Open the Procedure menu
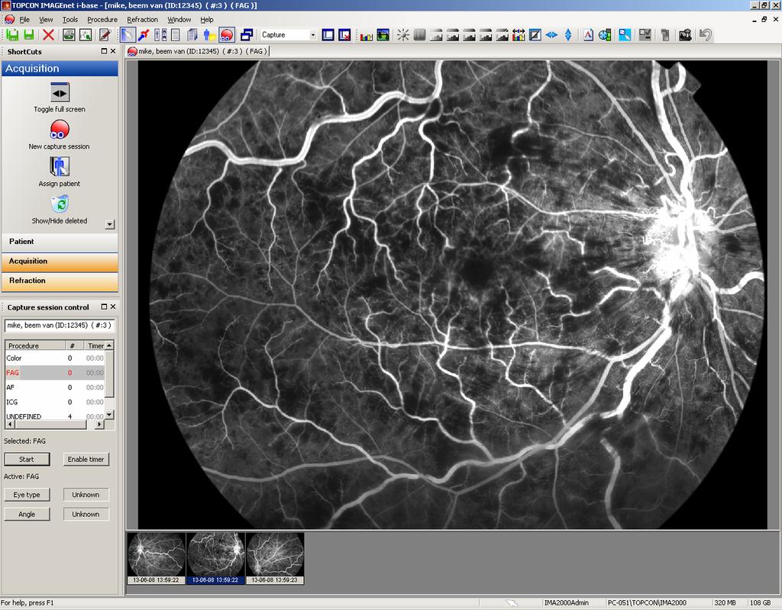782x610 pixels. tap(102, 19)
